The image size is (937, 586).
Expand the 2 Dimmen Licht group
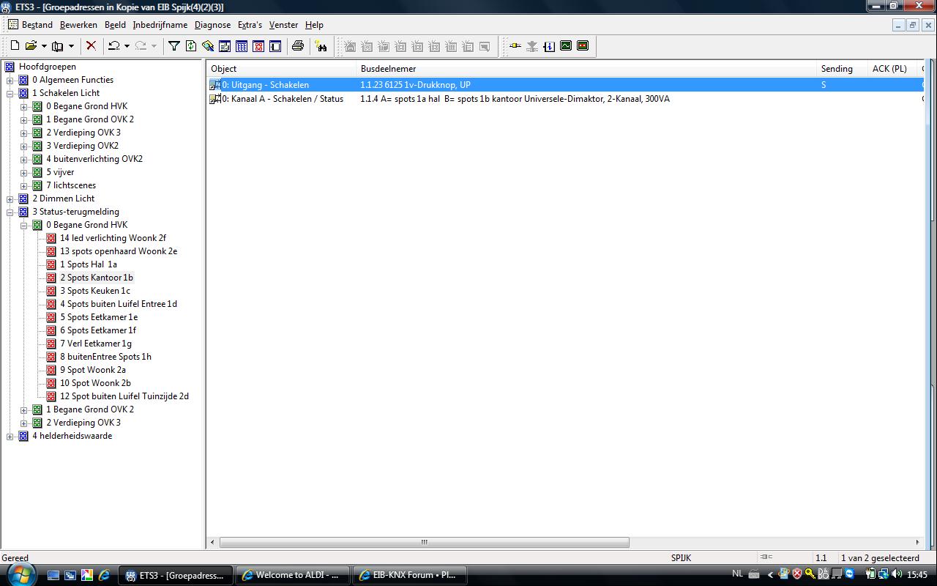10,199
